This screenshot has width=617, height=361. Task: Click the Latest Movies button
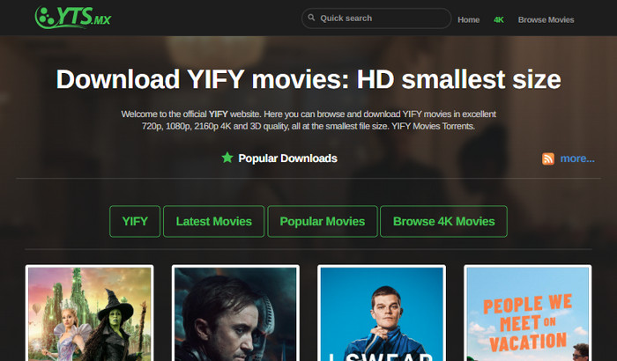[x=213, y=221]
